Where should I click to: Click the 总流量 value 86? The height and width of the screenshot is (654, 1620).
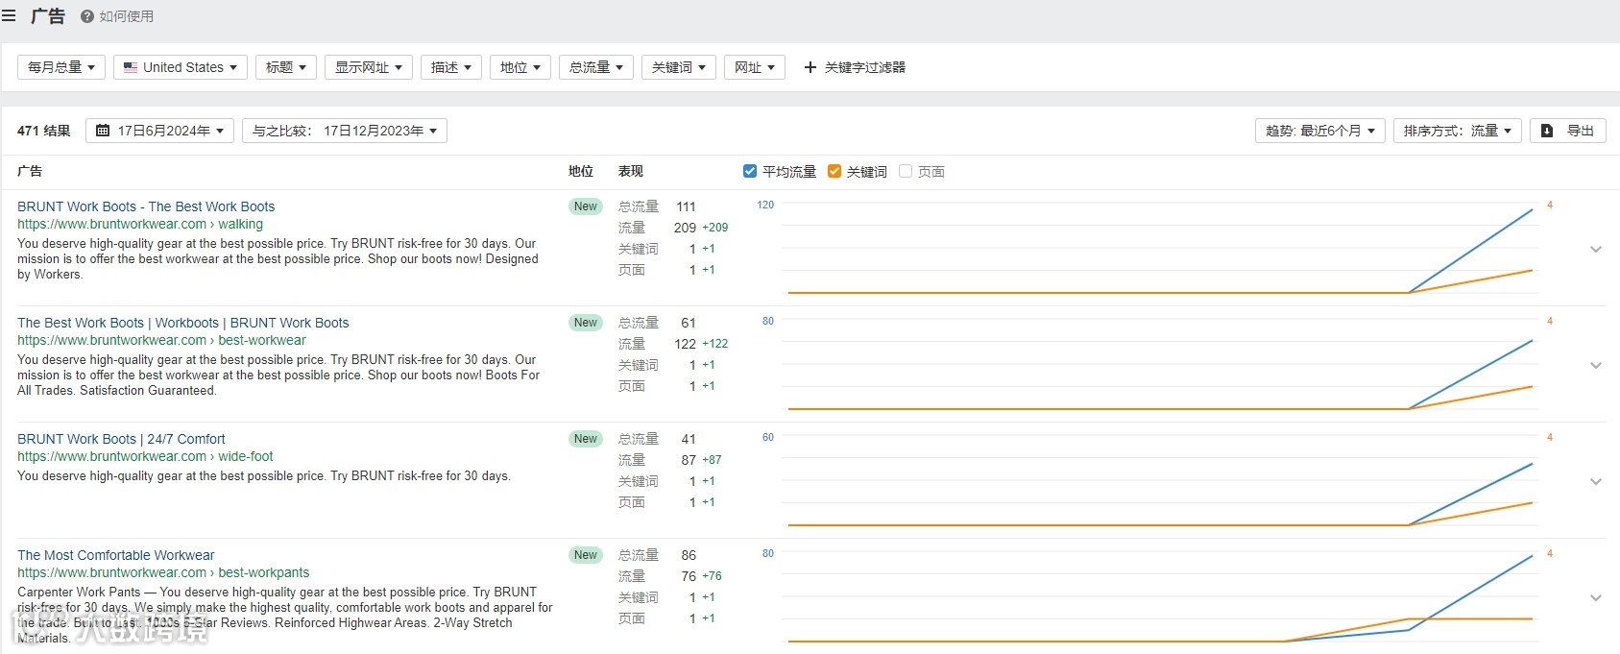click(x=689, y=555)
